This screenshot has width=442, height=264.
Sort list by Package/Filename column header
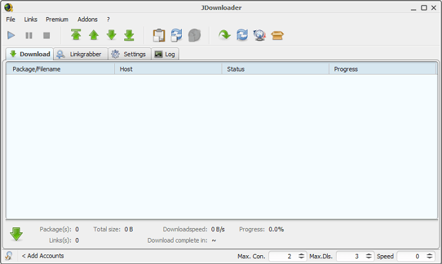(60, 69)
